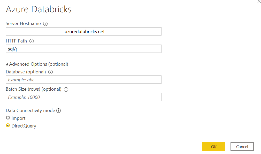Click the Server Hostname label text
Viewport: 261px width, 154px height.
(x=23, y=23)
